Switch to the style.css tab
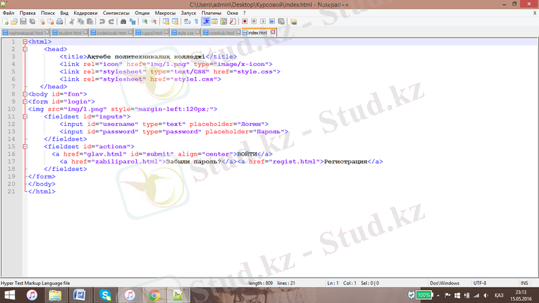Image resolution: width=539 pixels, height=303 pixels. coord(185,33)
